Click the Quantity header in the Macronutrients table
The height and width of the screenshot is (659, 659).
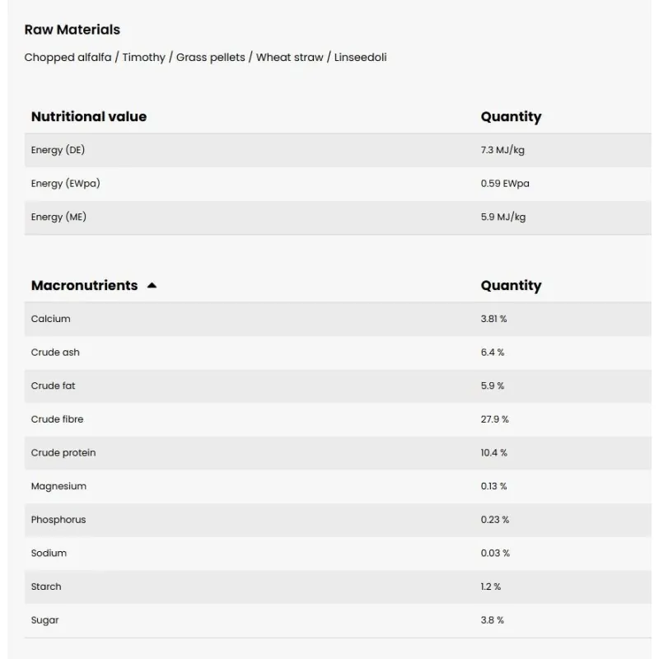[511, 286]
